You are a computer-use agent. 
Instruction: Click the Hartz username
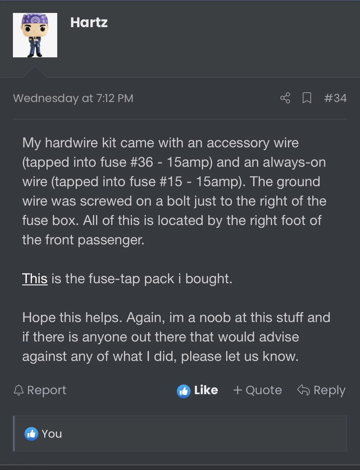coord(89,22)
